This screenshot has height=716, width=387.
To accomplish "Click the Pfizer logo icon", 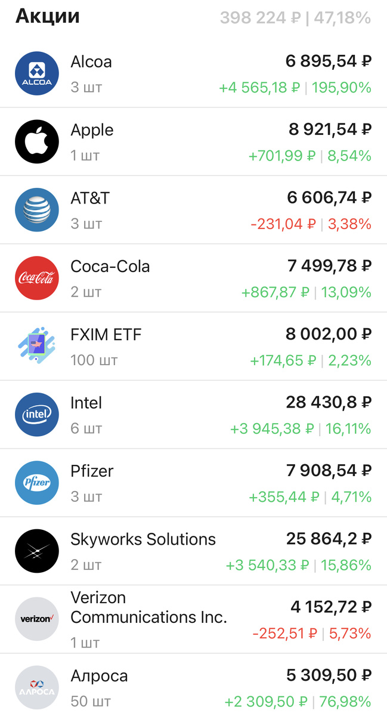I will click(37, 482).
